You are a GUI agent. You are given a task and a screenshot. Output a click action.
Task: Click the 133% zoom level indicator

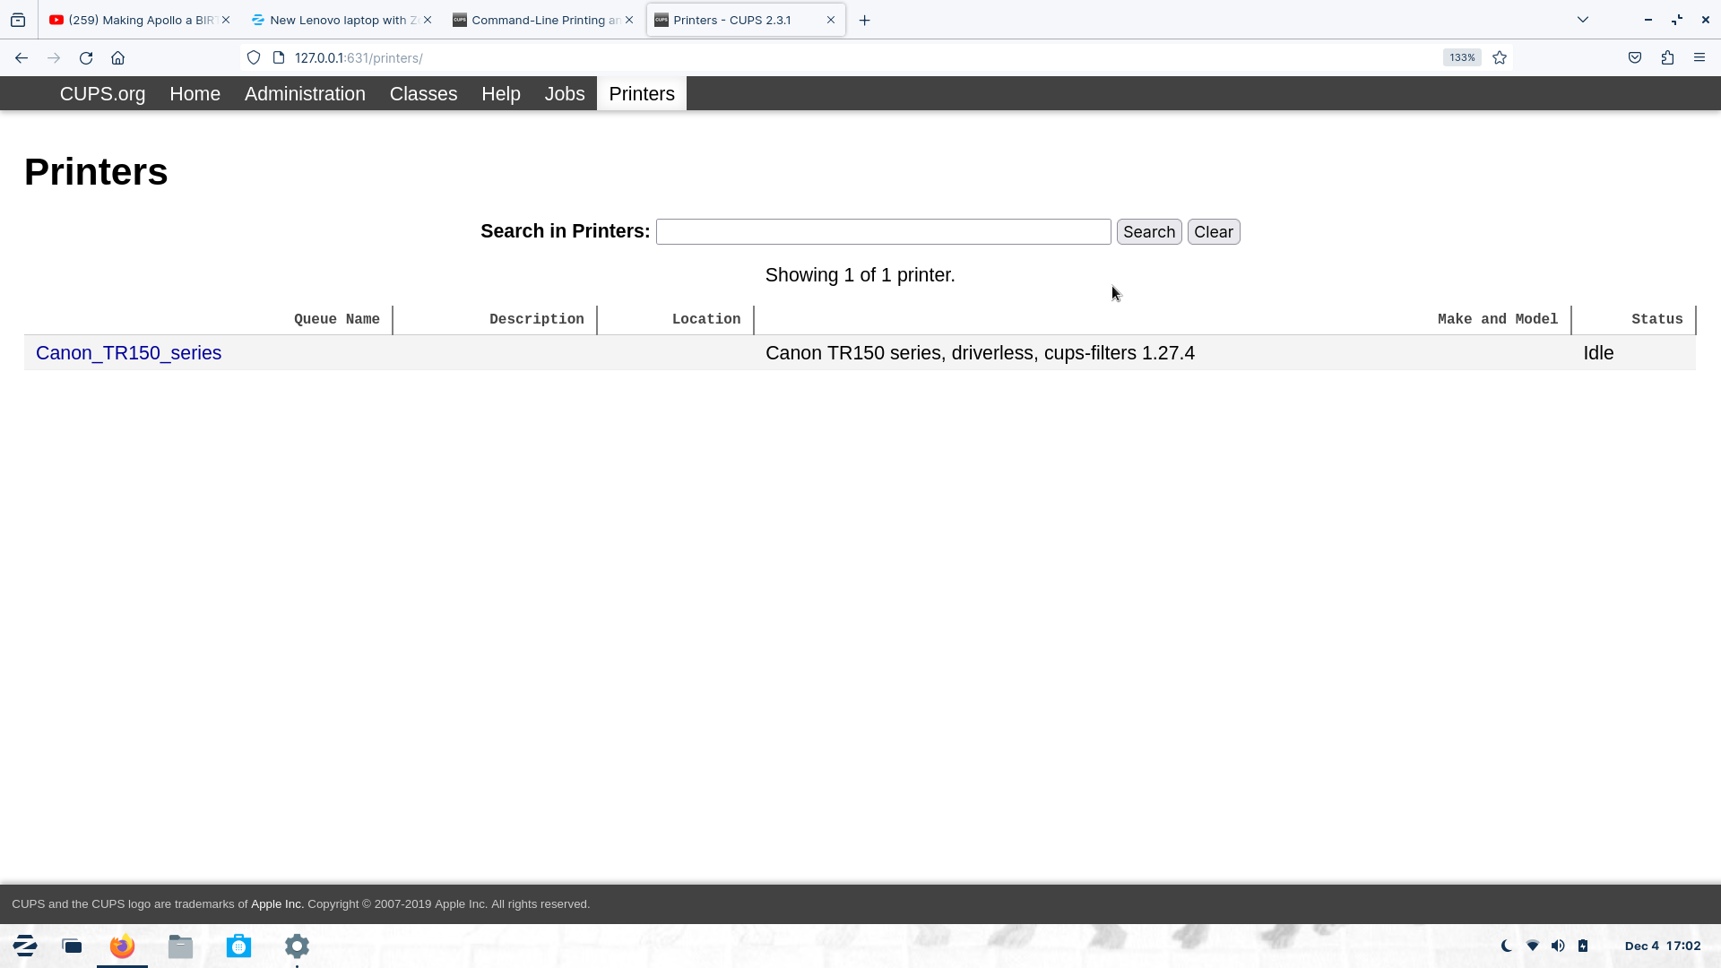[x=1461, y=57]
